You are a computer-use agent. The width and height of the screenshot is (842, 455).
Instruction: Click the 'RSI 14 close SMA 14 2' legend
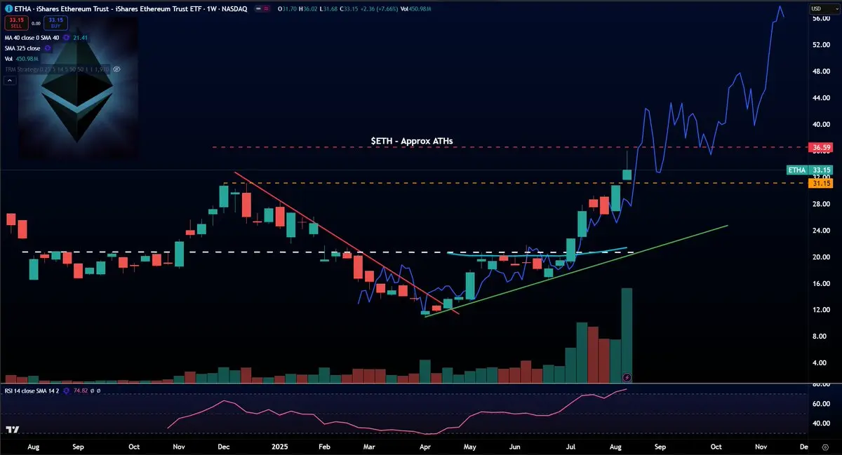click(32, 391)
